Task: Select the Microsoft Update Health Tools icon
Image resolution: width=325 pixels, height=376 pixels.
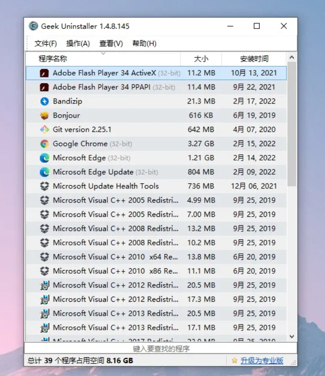Action: point(44,186)
